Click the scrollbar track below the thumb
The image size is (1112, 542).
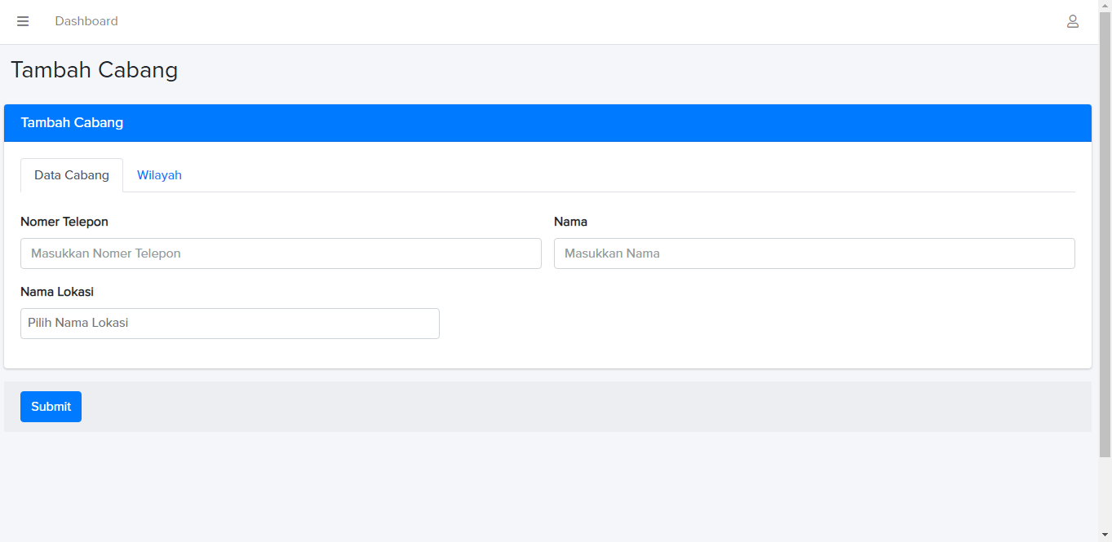1105,493
